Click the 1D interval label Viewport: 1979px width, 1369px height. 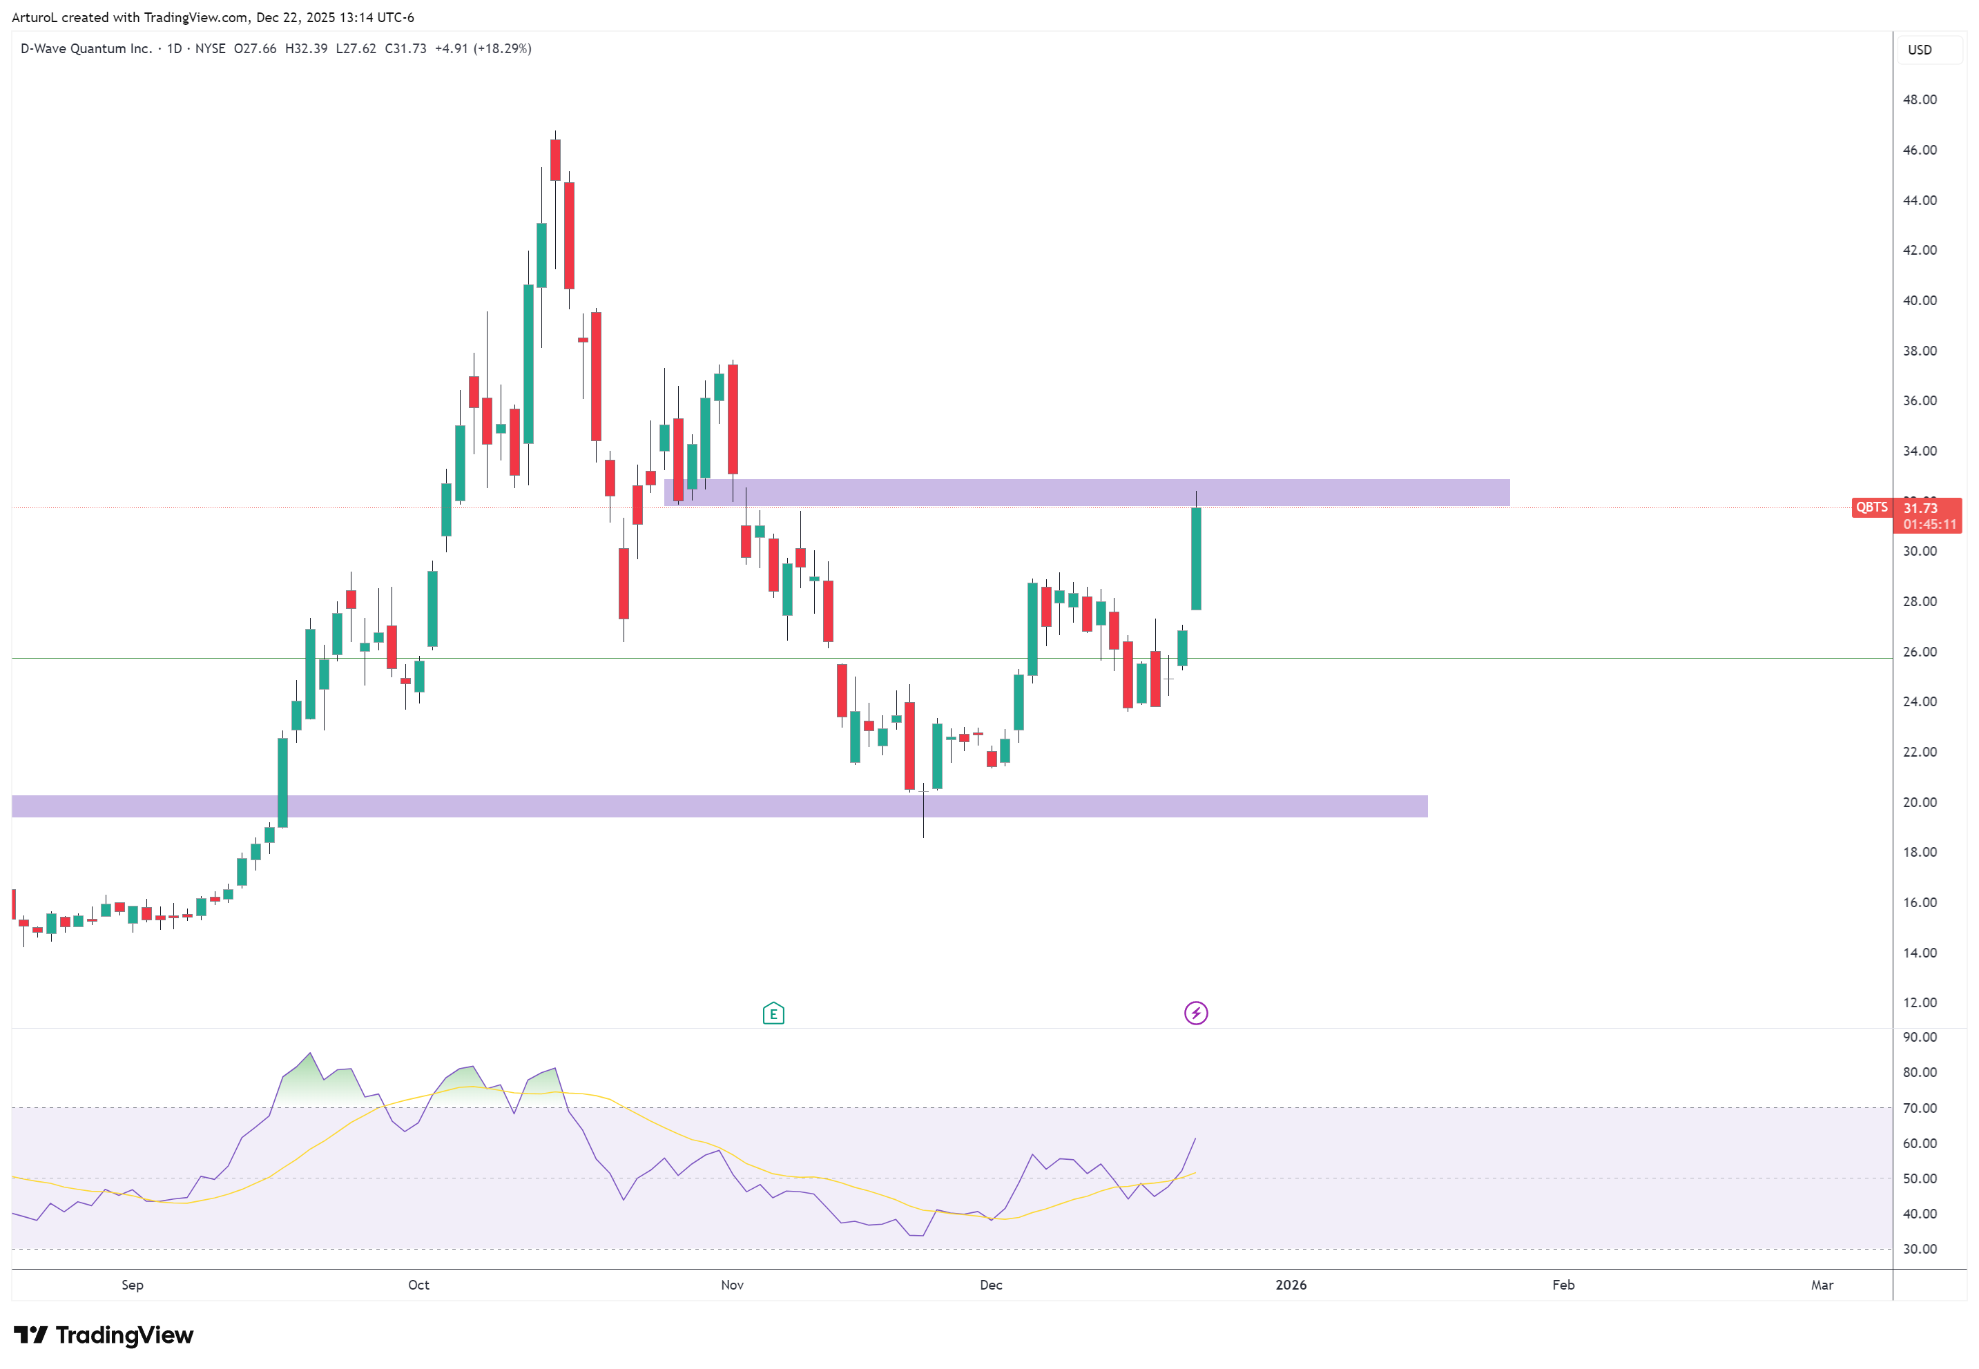(x=174, y=49)
